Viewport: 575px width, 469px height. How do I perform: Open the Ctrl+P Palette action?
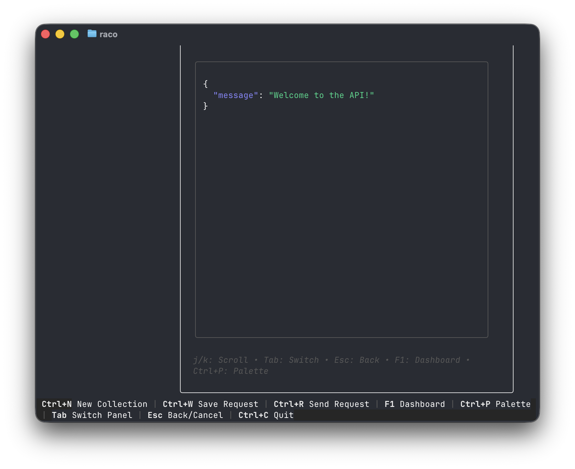pos(495,404)
